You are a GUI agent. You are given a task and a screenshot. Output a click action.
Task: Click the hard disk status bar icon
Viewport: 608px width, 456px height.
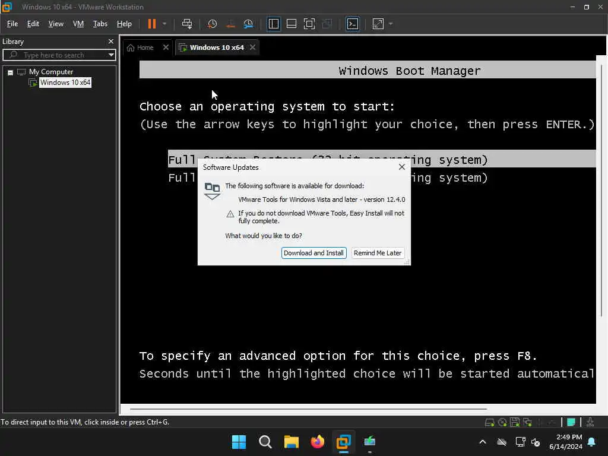tap(489, 422)
